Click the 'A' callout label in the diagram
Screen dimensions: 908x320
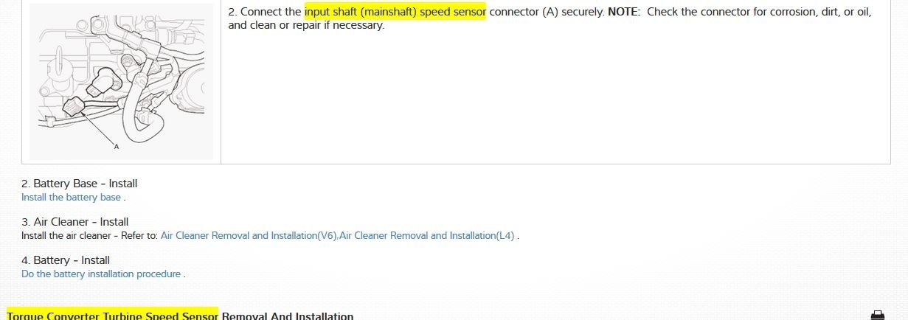(x=117, y=147)
